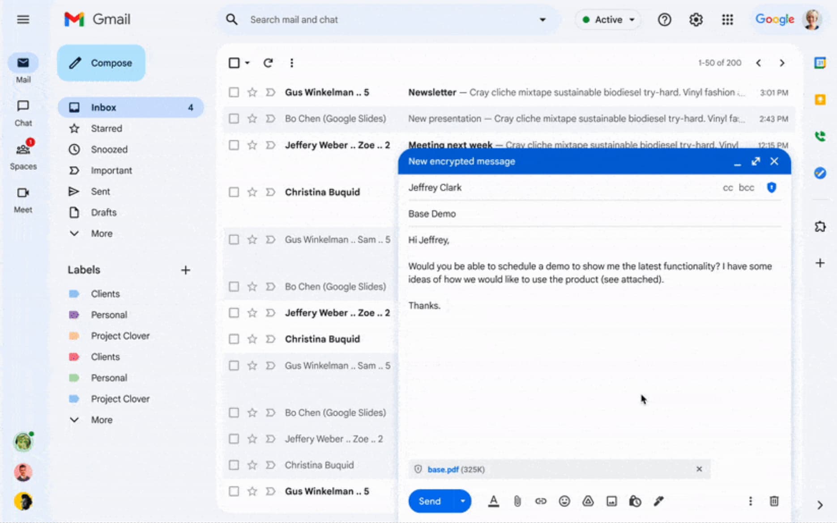
Task: Open Google Tasks in the side panel
Action: tap(820, 173)
